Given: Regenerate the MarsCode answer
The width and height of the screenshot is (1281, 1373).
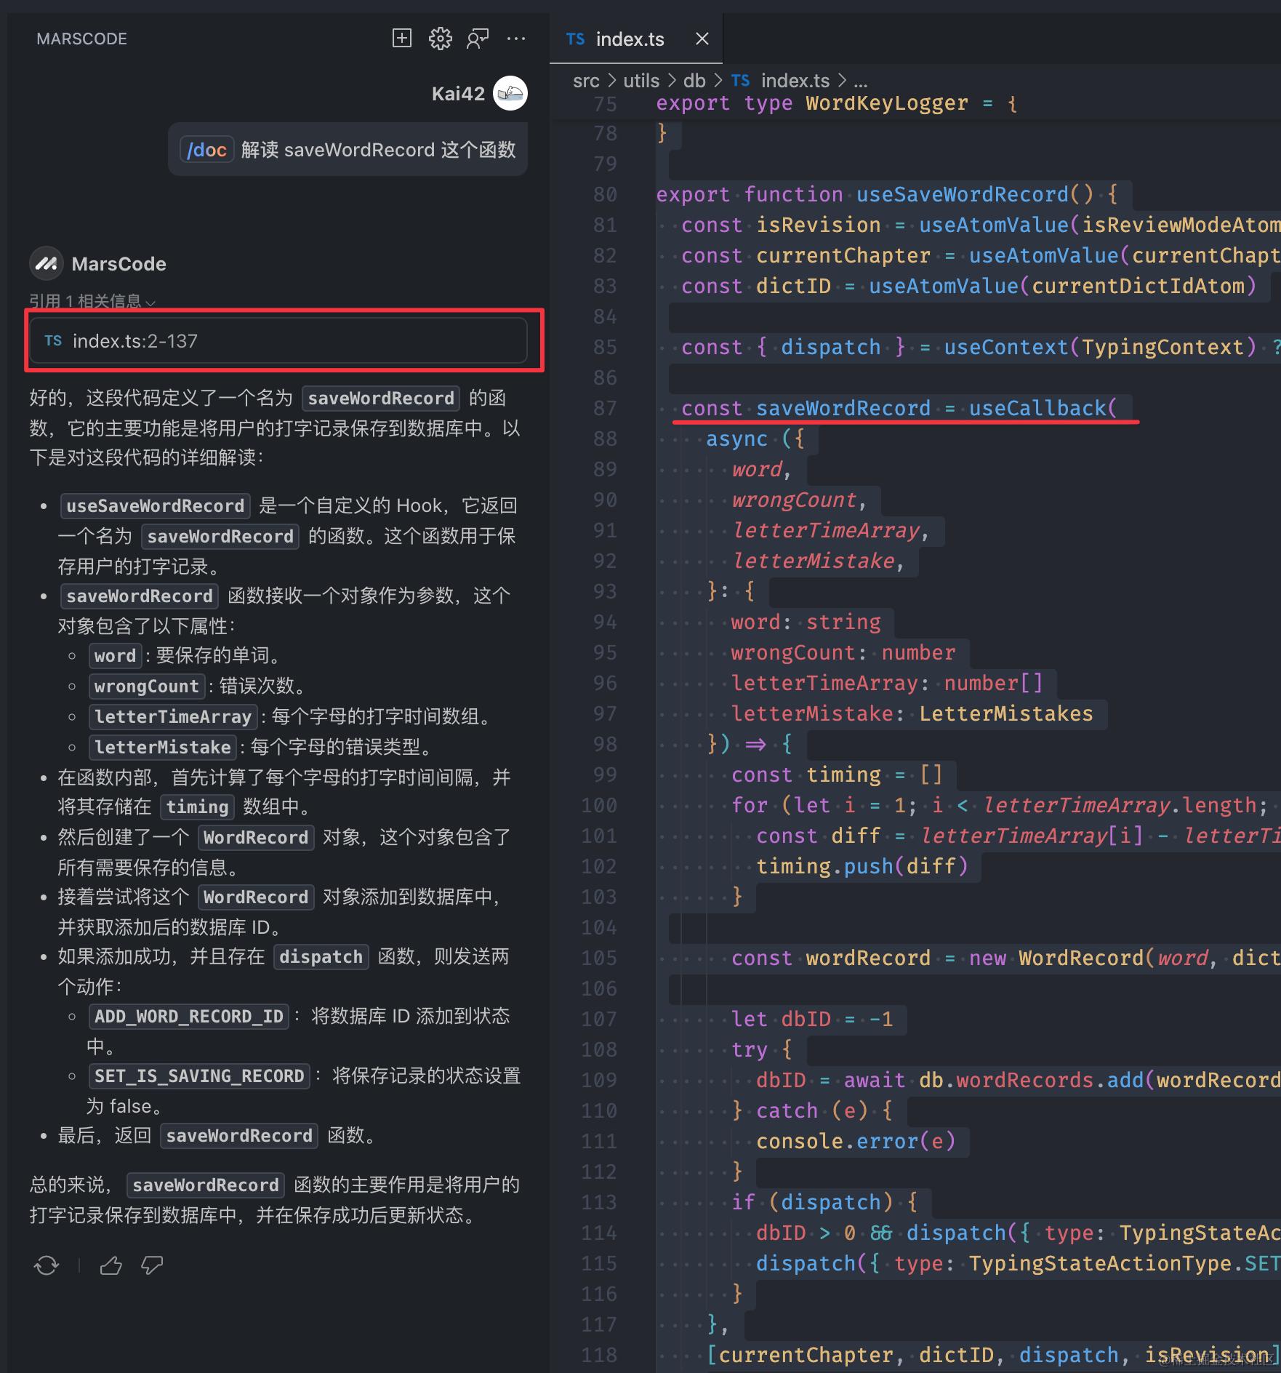Looking at the screenshot, I should pyautogui.click(x=46, y=1265).
